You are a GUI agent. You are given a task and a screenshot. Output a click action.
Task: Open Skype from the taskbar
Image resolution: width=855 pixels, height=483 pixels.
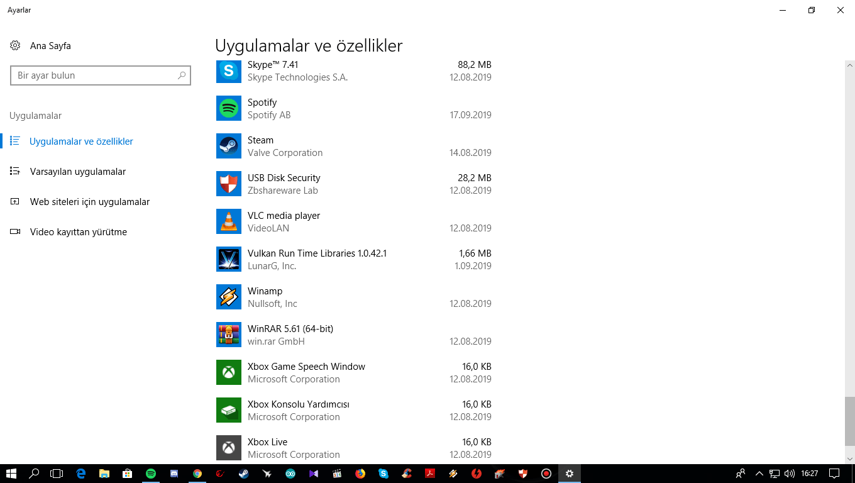[x=383, y=474]
